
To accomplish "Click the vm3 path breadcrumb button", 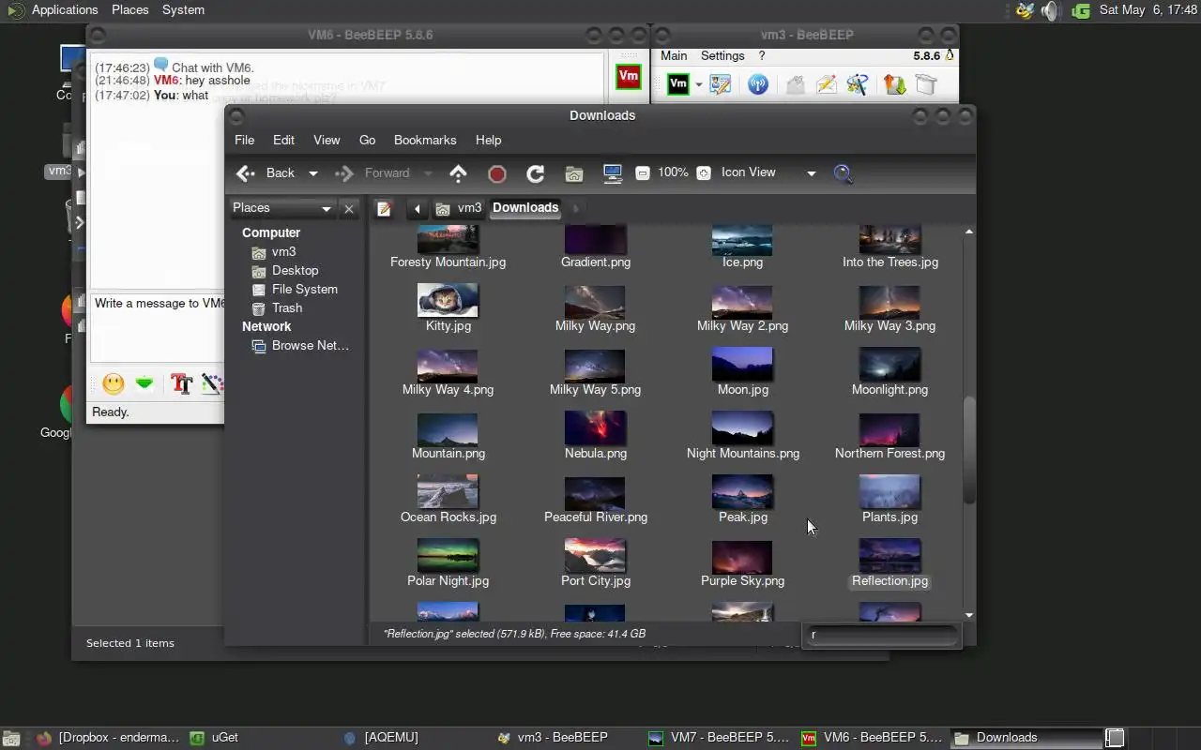I will pos(459,208).
